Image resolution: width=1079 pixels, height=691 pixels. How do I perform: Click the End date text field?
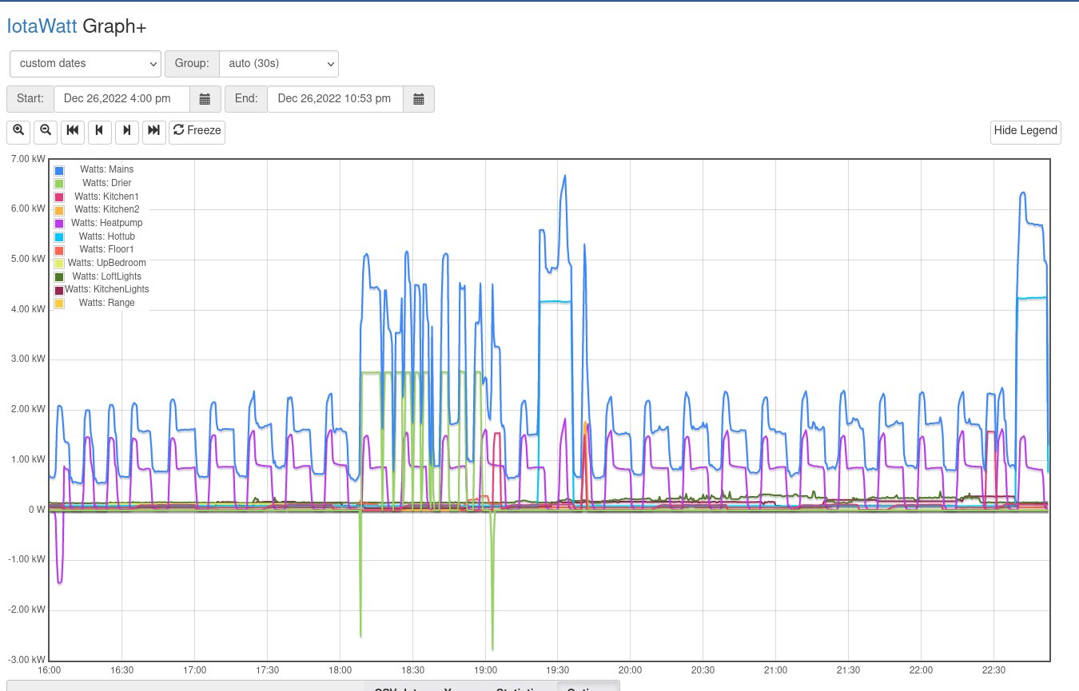click(335, 99)
